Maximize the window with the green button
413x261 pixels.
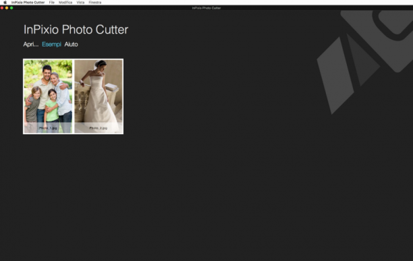tap(11, 8)
